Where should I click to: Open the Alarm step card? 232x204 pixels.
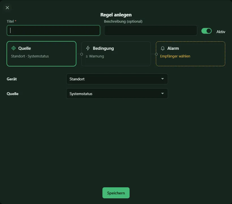(x=191, y=54)
